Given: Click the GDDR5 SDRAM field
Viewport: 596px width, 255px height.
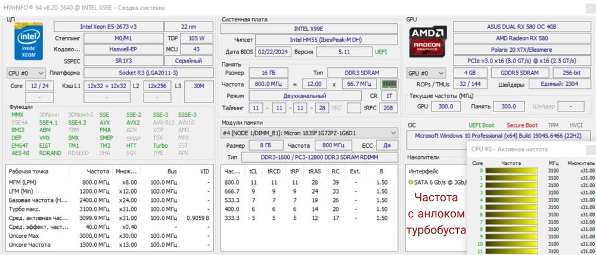Looking at the screenshot, I should 520,73.
